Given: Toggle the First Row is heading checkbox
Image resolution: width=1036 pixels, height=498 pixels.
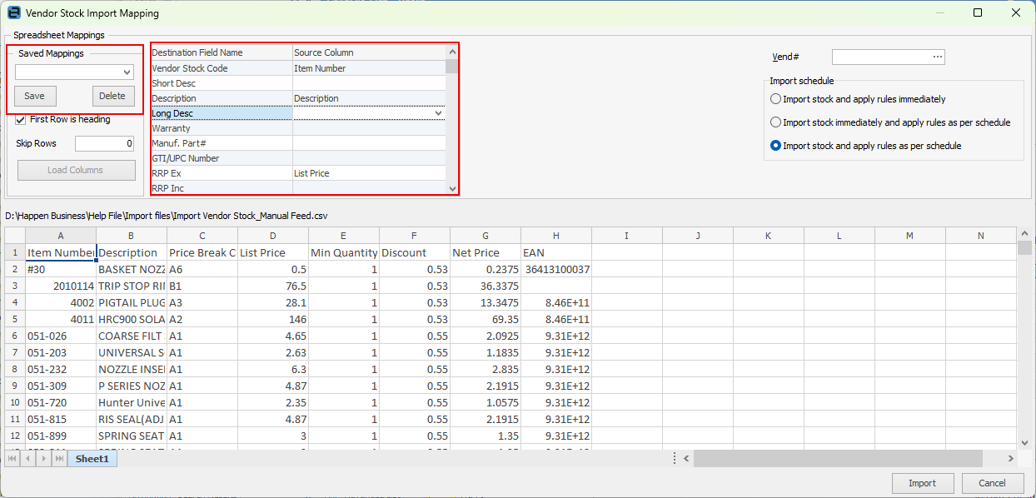Looking at the screenshot, I should point(22,119).
